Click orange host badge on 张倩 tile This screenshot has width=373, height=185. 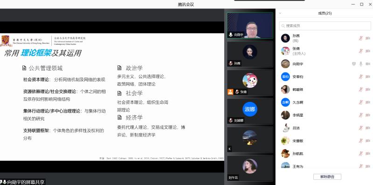(x=230, y=92)
